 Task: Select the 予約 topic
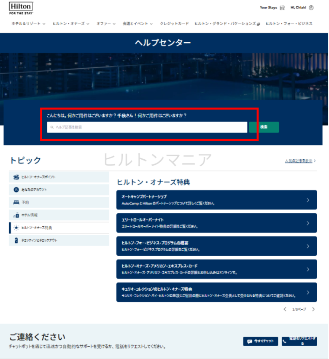click(x=59, y=202)
